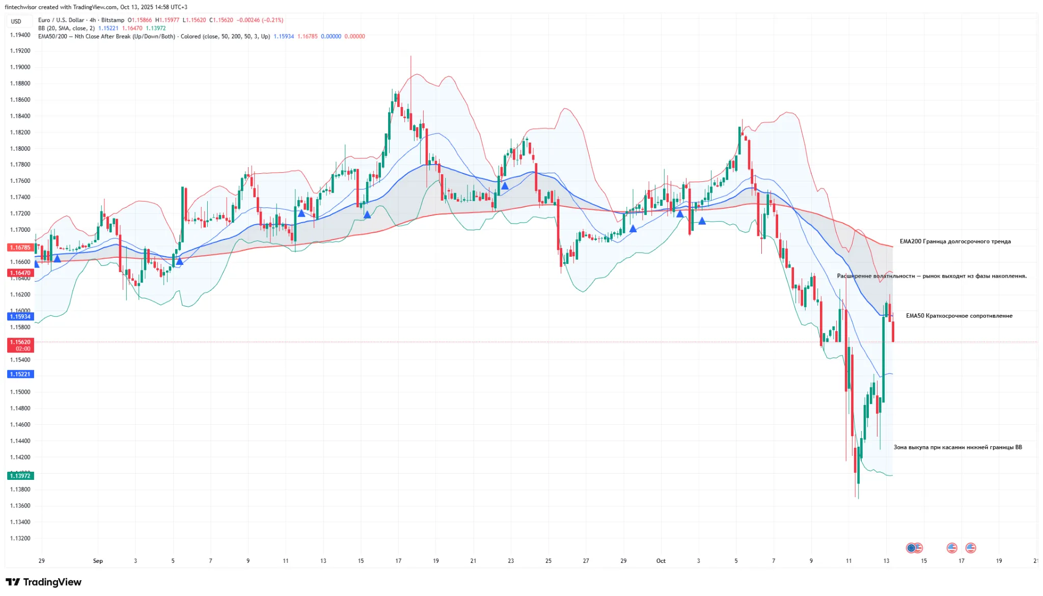Image resolution: width=1043 pixels, height=596 pixels.
Task: Click the green 1.13972 lower band label
Action: coord(20,476)
